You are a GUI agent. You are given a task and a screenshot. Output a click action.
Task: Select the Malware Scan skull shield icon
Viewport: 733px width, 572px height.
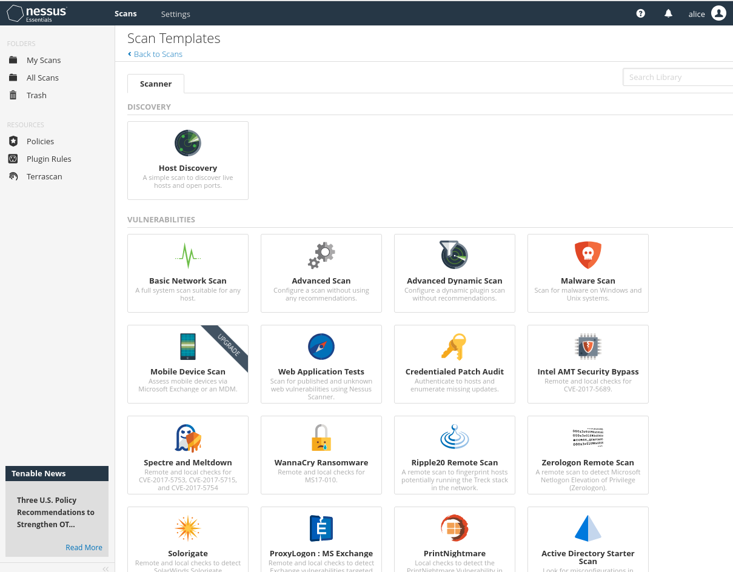click(588, 255)
